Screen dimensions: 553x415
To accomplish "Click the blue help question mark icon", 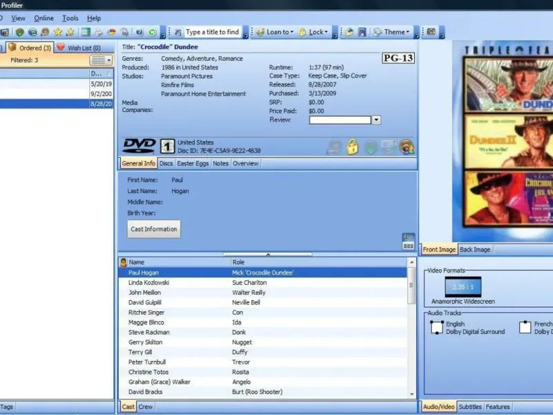I will 140,32.
